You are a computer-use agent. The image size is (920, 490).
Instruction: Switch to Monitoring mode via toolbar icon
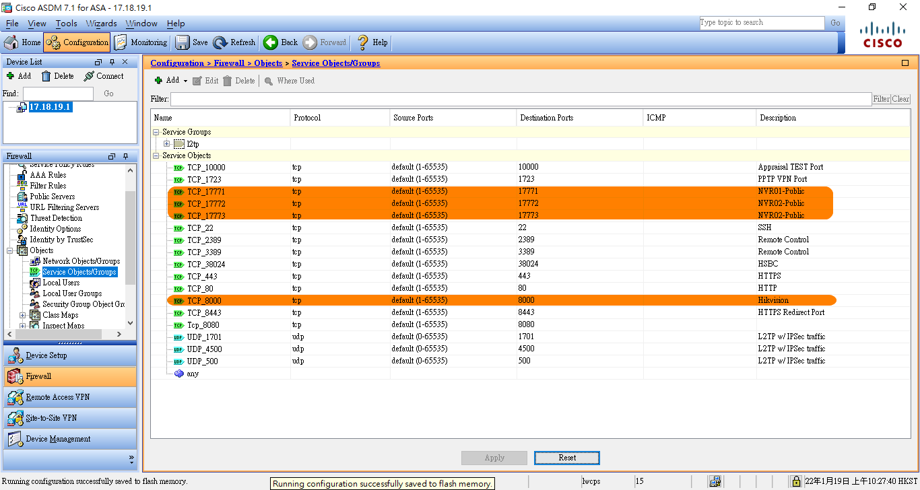pos(141,42)
